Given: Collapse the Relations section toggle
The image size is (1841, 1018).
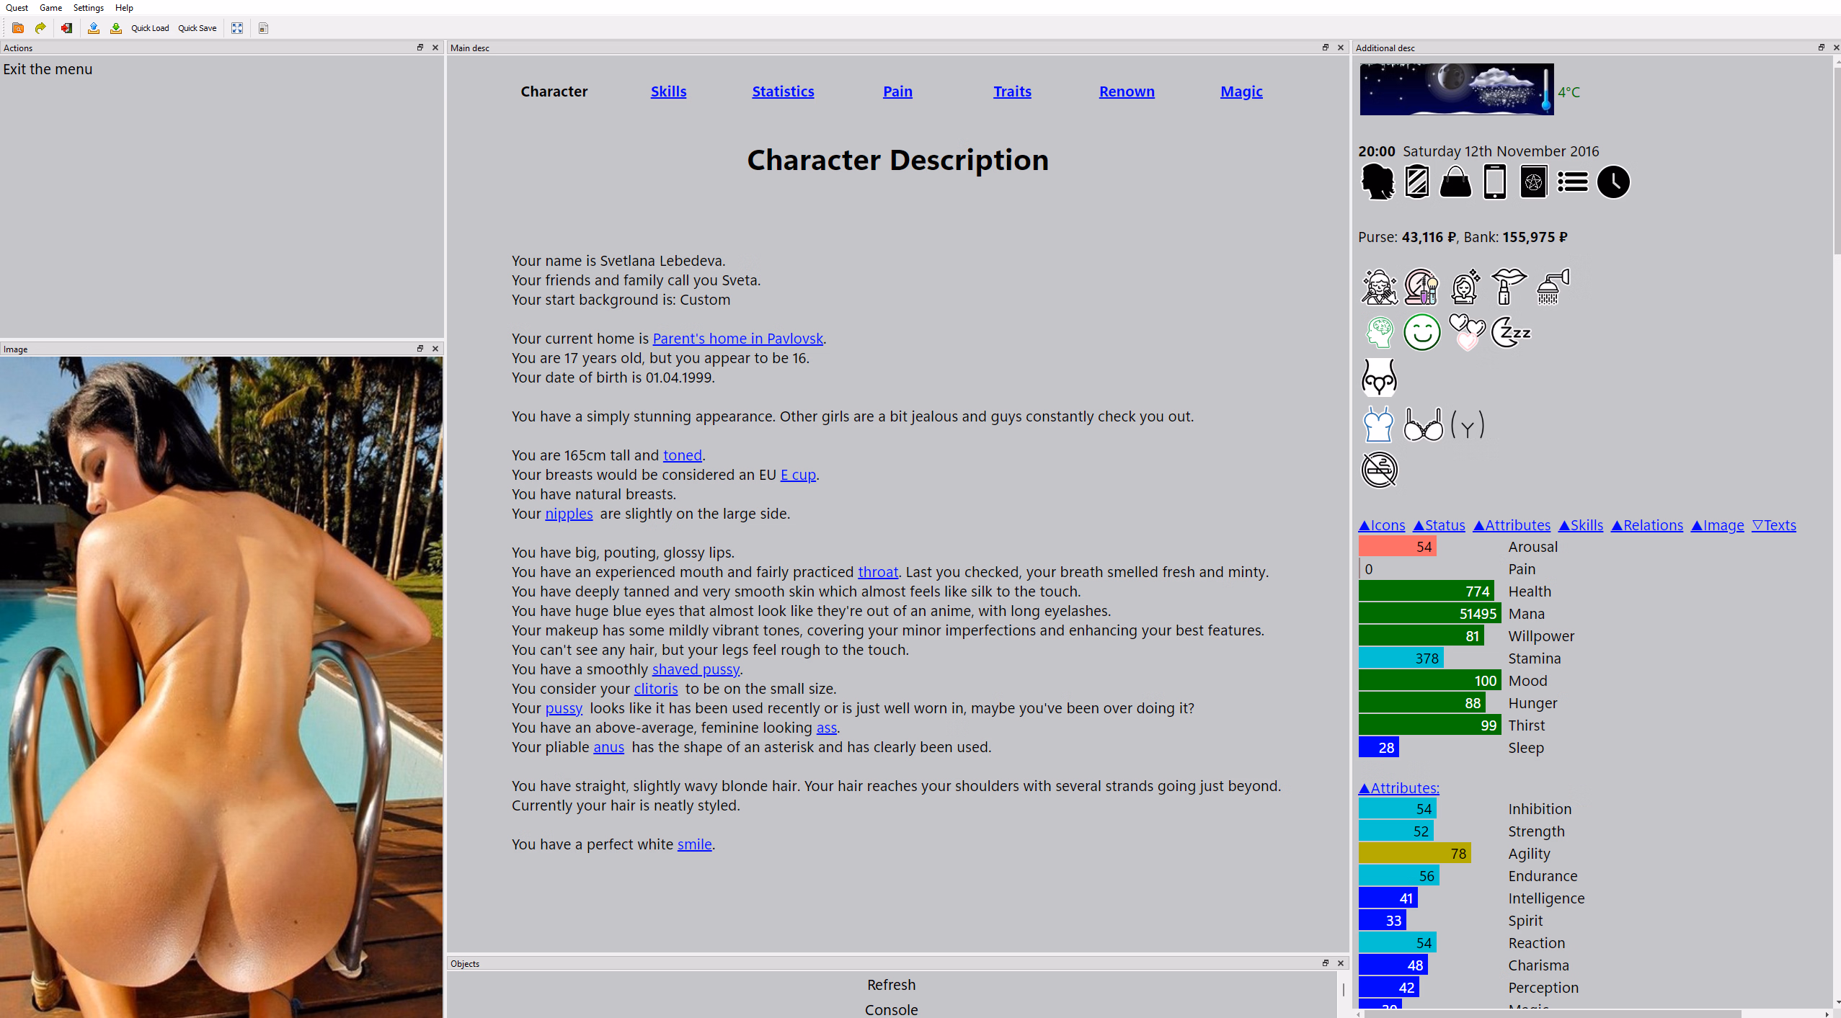Looking at the screenshot, I should click(x=1646, y=525).
